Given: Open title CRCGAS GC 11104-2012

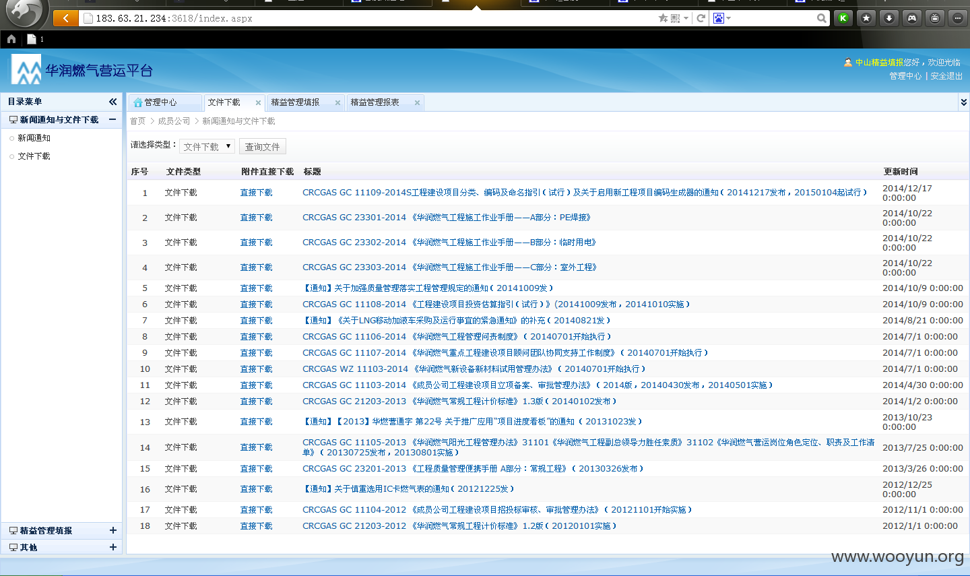Looking at the screenshot, I should pos(498,509).
